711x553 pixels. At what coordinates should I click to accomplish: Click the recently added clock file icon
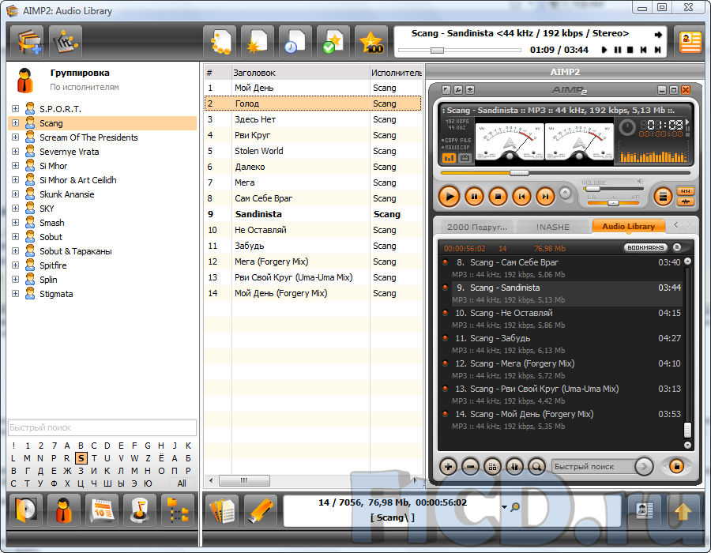click(295, 42)
